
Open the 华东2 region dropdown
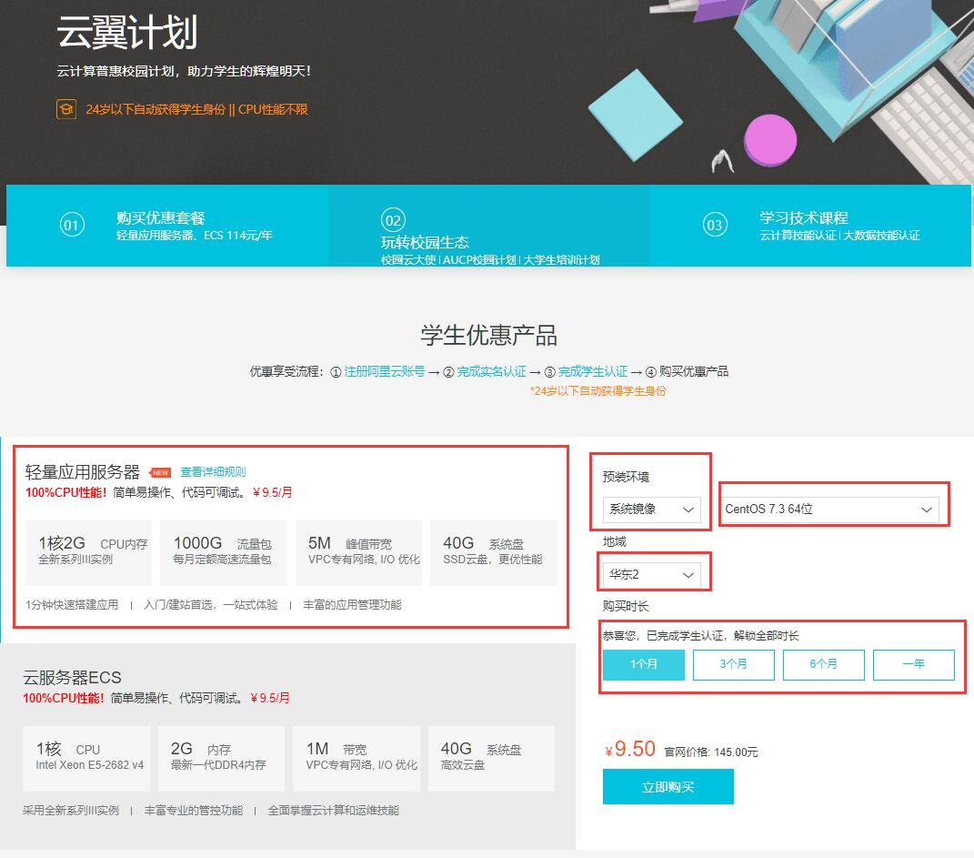652,575
